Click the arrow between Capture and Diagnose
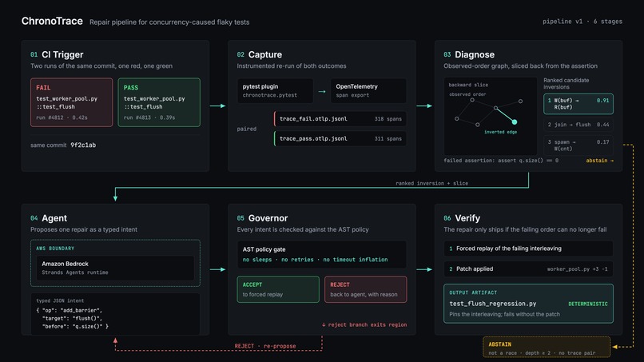 [424, 106]
